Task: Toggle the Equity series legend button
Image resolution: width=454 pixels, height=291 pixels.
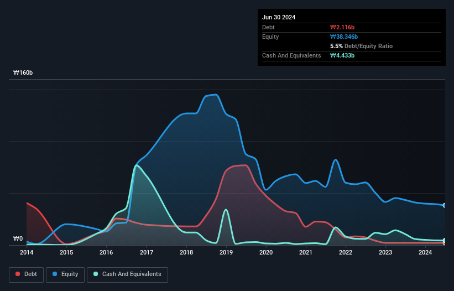Action: click(x=65, y=274)
